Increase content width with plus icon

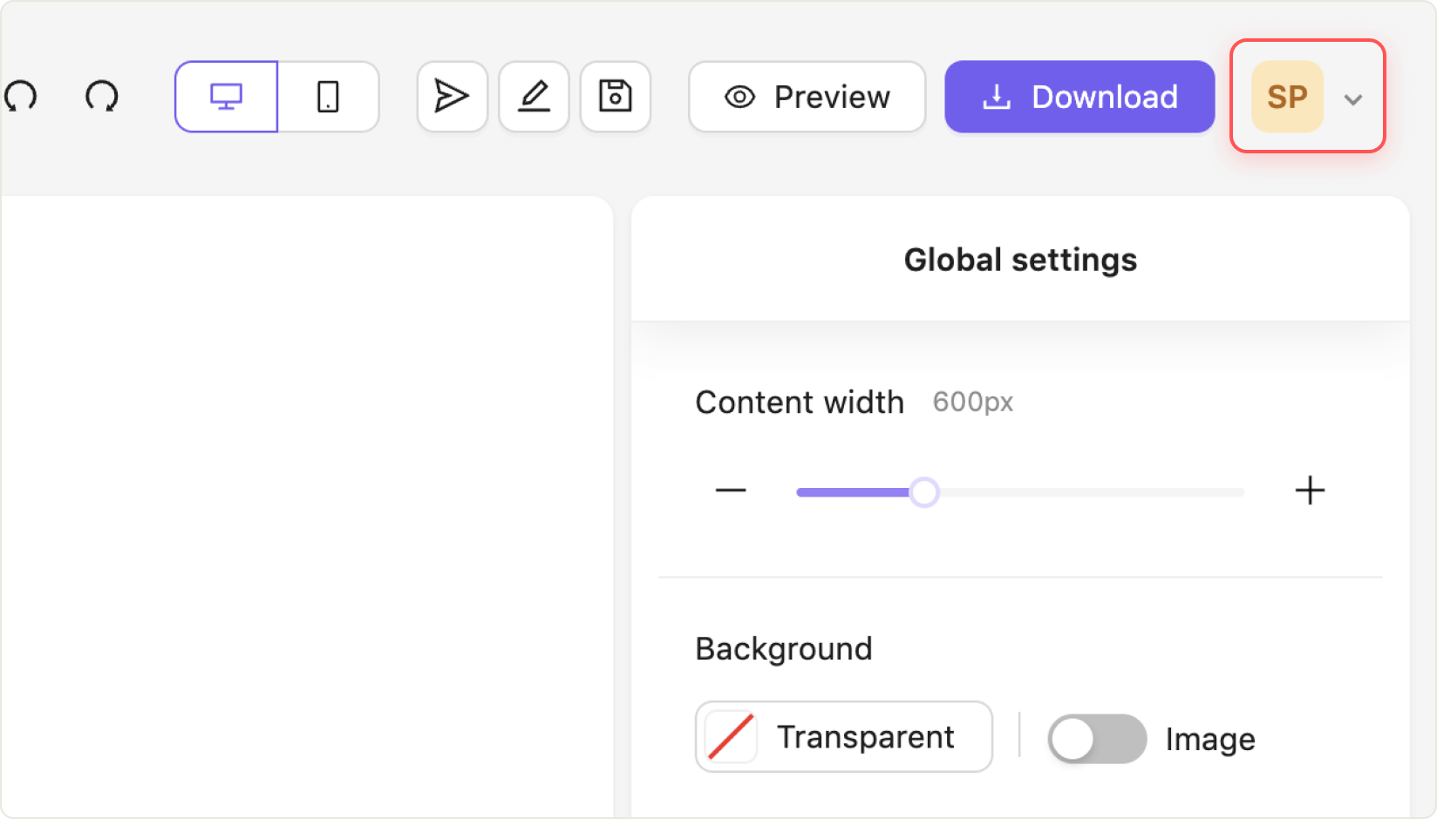[x=1310, y=491]
